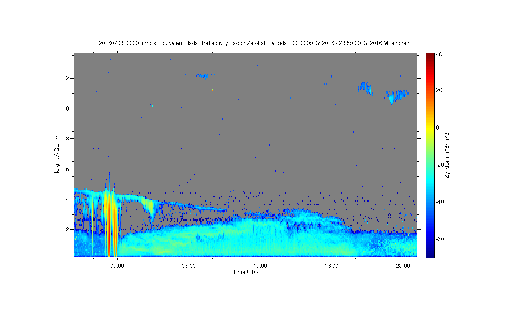The width and height of the screenshot is (517, 310).
Task: Click the height axis tick label '12'
Action: (x=67, y=78)
